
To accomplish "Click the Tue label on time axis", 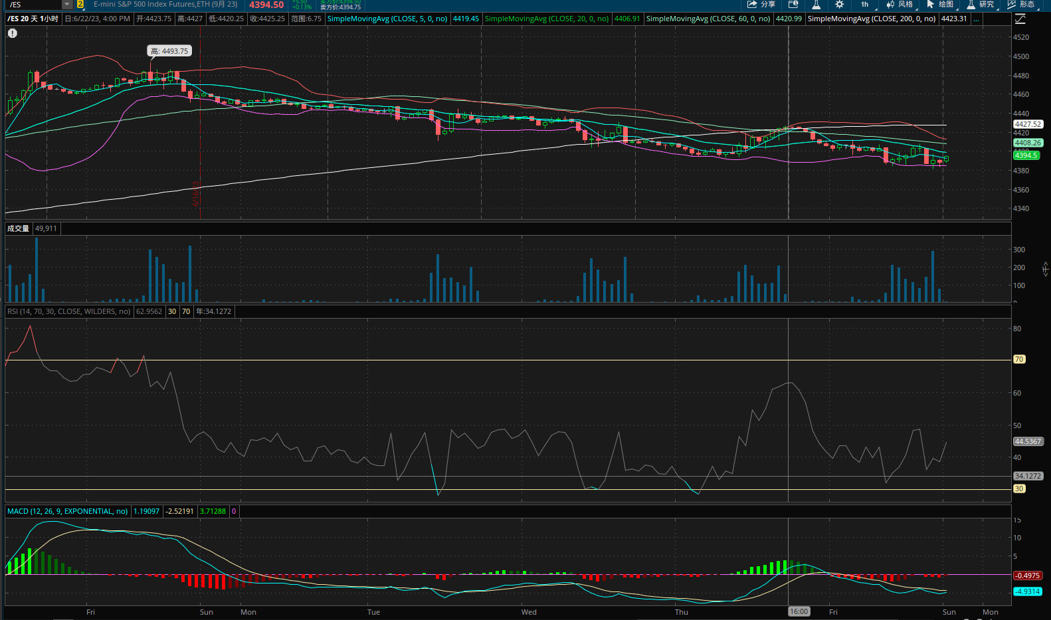I will pyautogui.click(x=374, y=612).
